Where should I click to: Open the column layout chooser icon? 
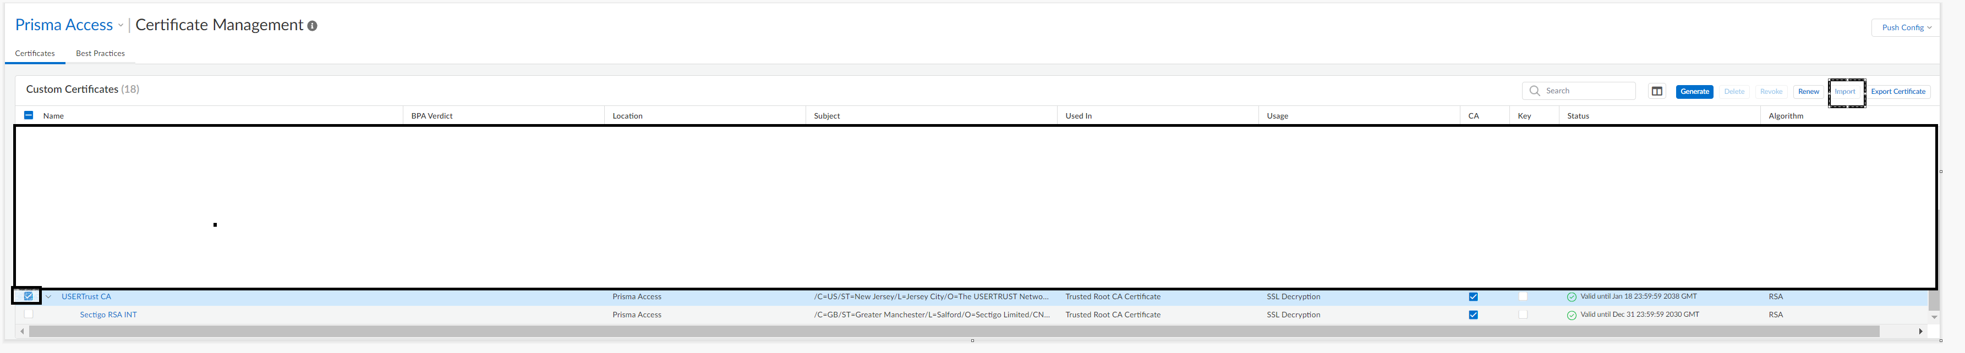click(x=1657, y=91)
